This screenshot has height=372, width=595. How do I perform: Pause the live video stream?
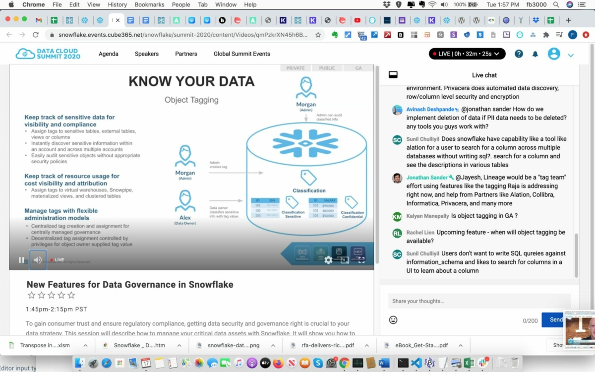(22, 259)
